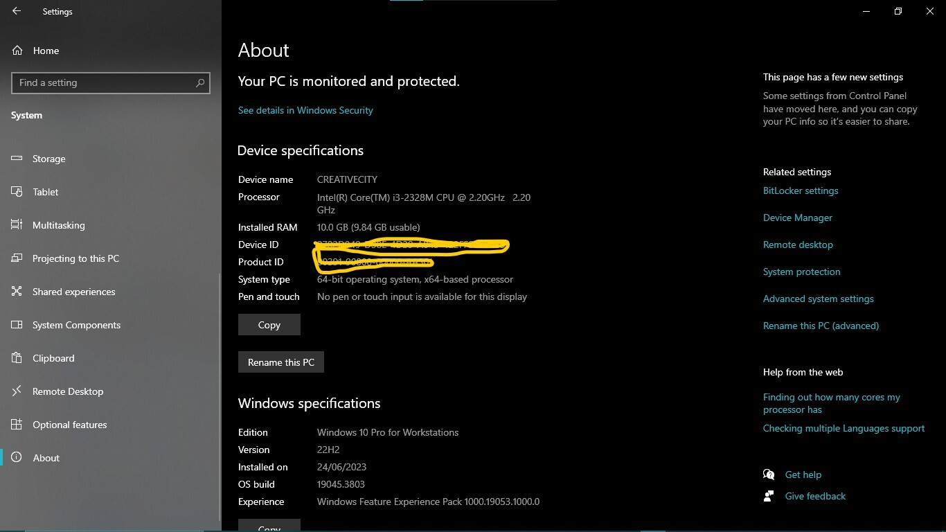Click the Clipboard icon
Viewport: 946px width, 532px height.
17,358
